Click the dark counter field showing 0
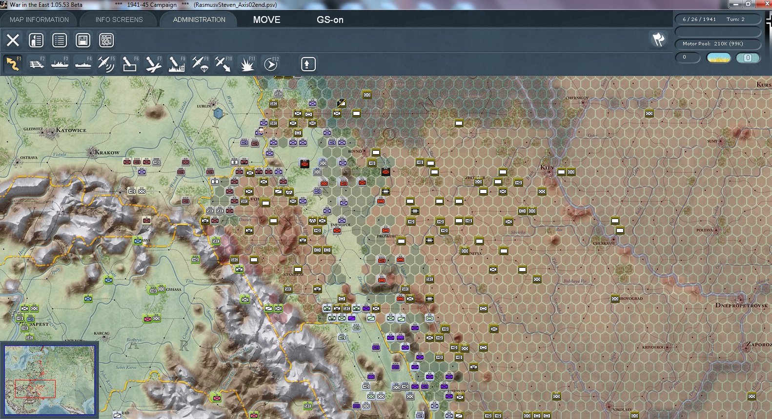 688,58
